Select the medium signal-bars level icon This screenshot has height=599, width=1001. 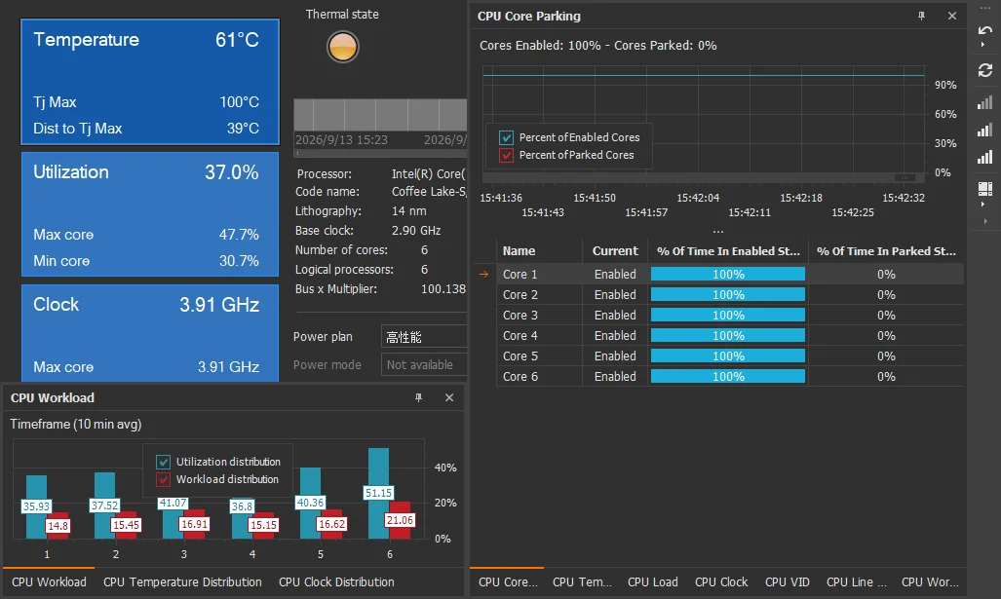tap(985, 131)
